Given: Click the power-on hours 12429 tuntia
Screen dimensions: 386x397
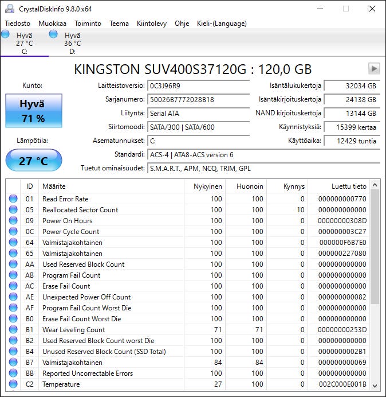Looking at the screenshot, I should pyautogui.click(x=352, y=141).
